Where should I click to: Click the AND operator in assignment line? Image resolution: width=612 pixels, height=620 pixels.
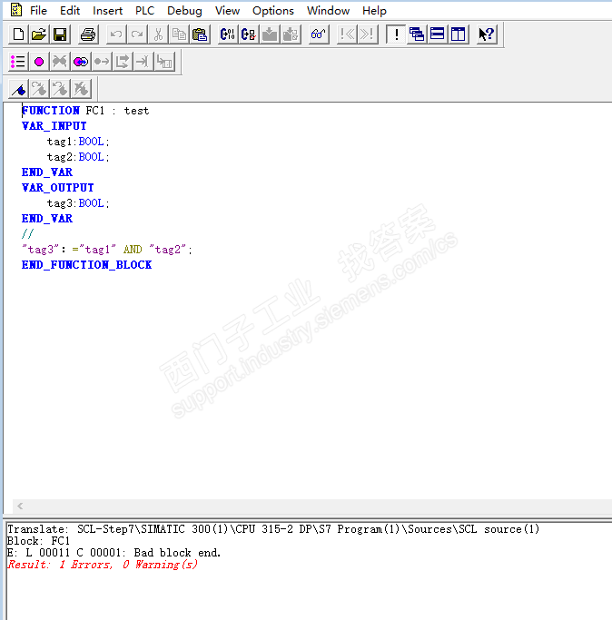(x=133, y=250)
